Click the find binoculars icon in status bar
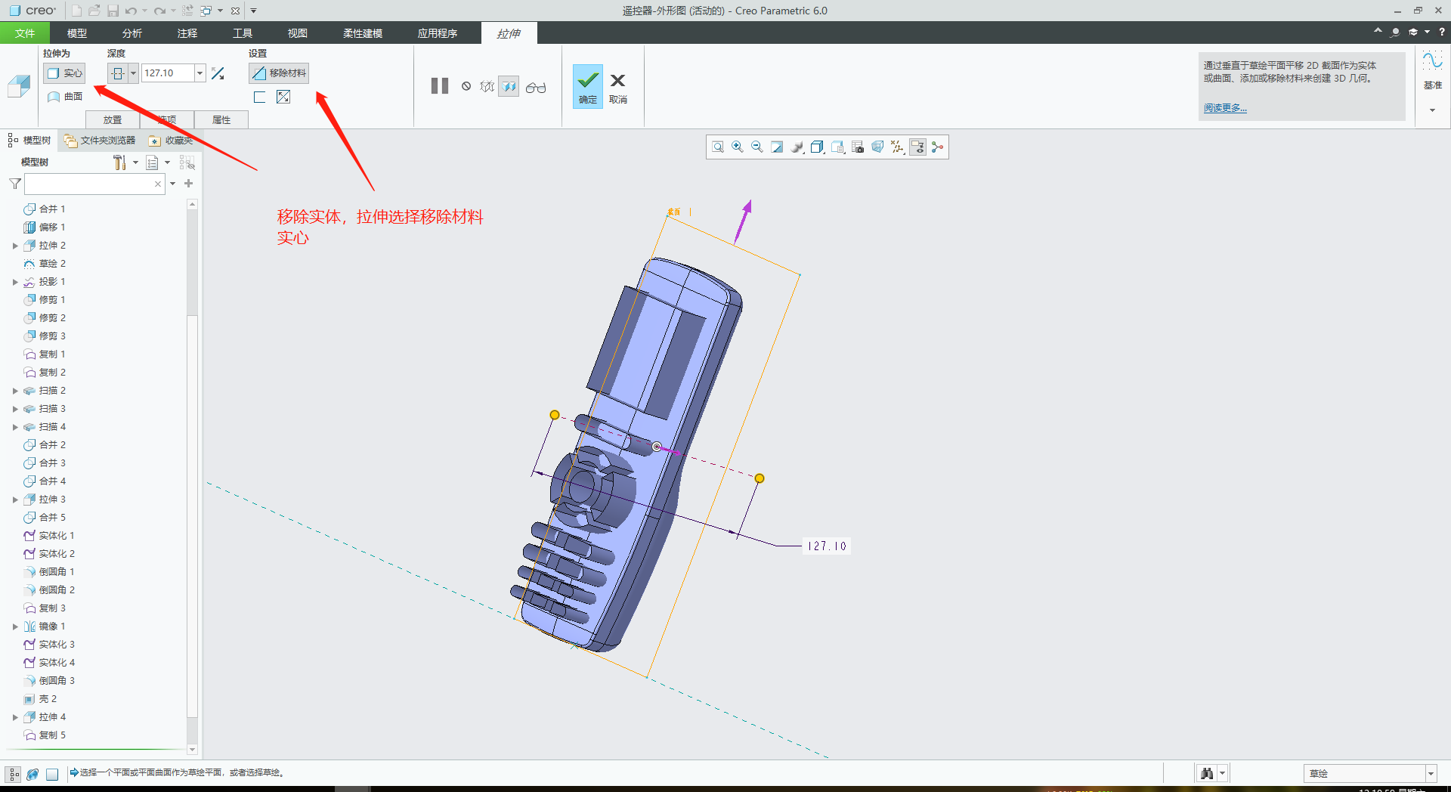1451x792 pixels. point(1207,773)
